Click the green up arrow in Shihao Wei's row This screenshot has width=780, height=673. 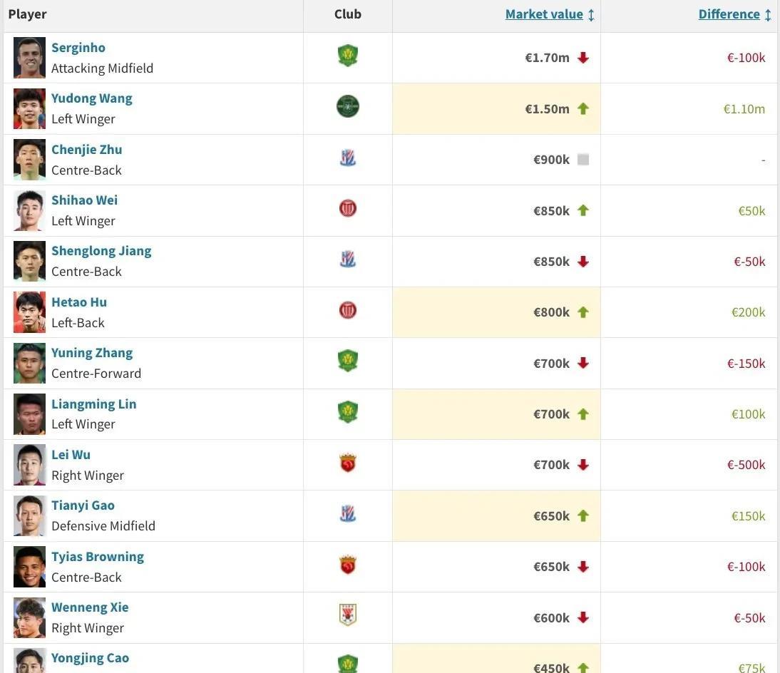click(583, 210)
